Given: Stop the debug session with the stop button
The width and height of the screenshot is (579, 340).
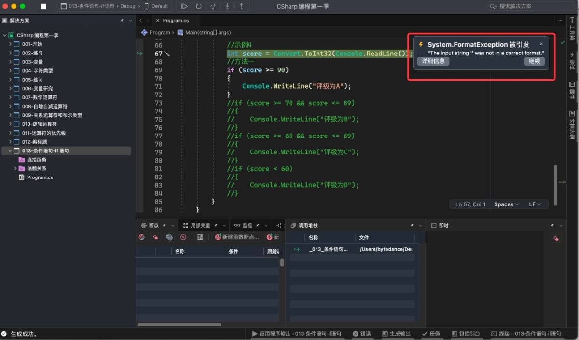Looking at the screenshot, I should (43, 6).
